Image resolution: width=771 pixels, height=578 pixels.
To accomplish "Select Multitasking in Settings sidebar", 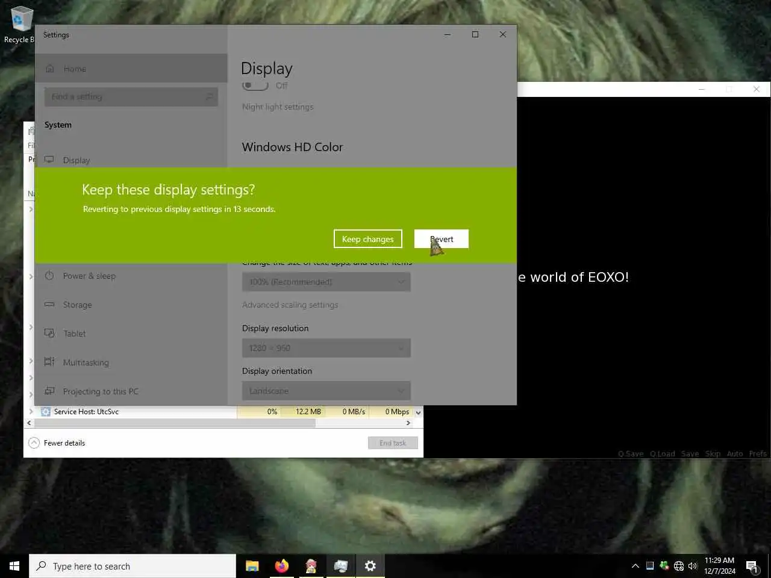I will coord(131,362).
